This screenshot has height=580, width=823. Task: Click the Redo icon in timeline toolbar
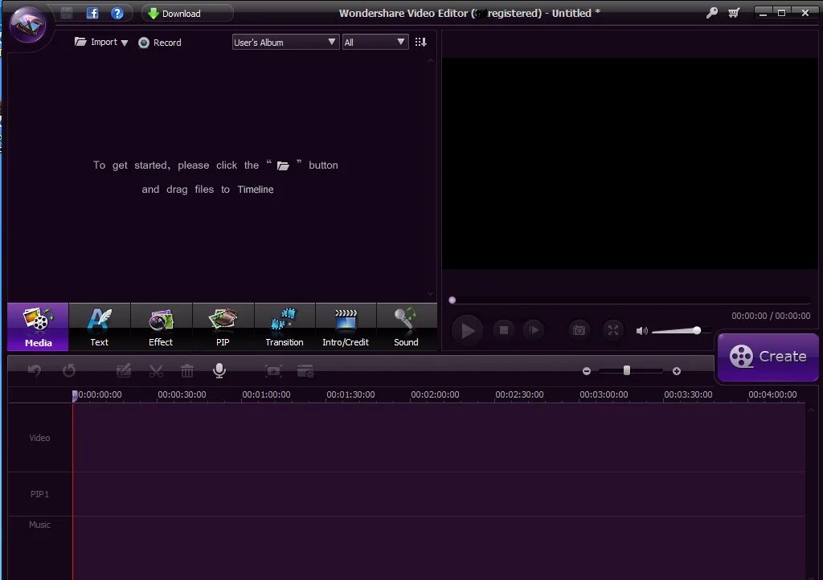click(x=69, y=371)
